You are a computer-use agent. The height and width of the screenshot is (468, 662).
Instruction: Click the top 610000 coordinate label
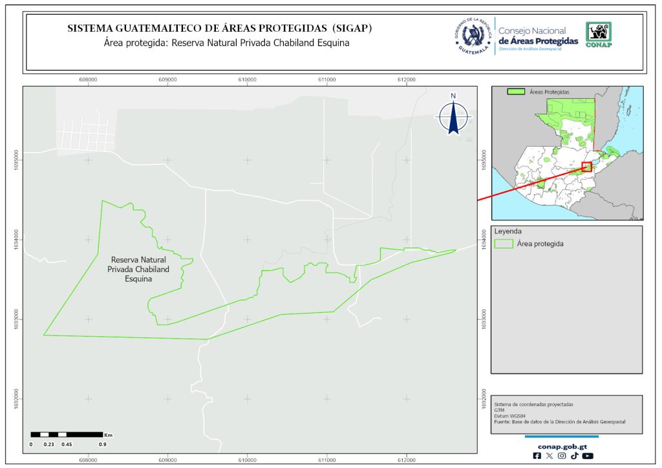coord(247,80)
